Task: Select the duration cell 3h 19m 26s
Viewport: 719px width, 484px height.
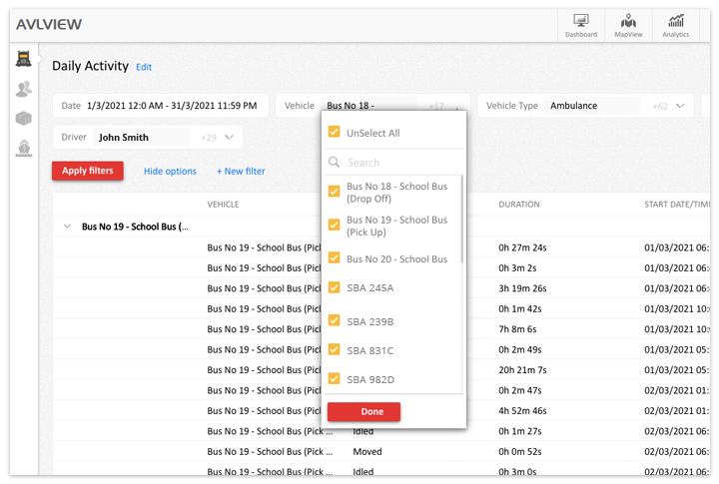Action: pos(522,288)
